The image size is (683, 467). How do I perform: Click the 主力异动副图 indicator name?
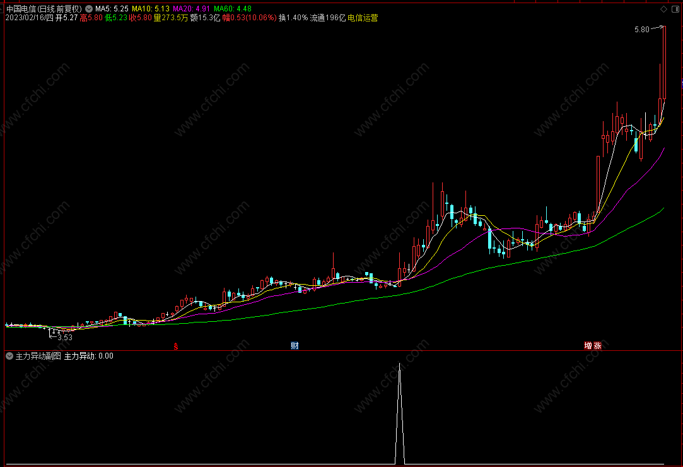(x=38, y=357)
